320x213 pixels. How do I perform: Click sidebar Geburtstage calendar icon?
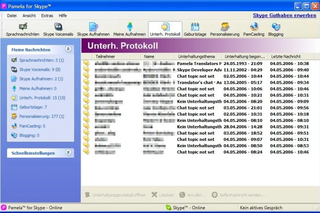(14, 107)
